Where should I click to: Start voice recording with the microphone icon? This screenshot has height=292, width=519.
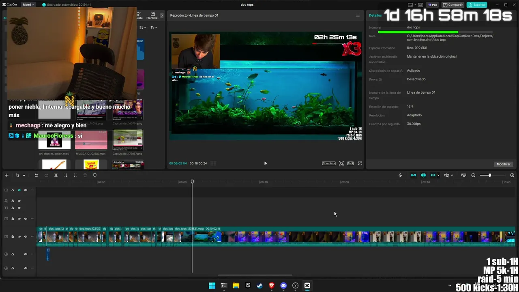click(400, 175)
